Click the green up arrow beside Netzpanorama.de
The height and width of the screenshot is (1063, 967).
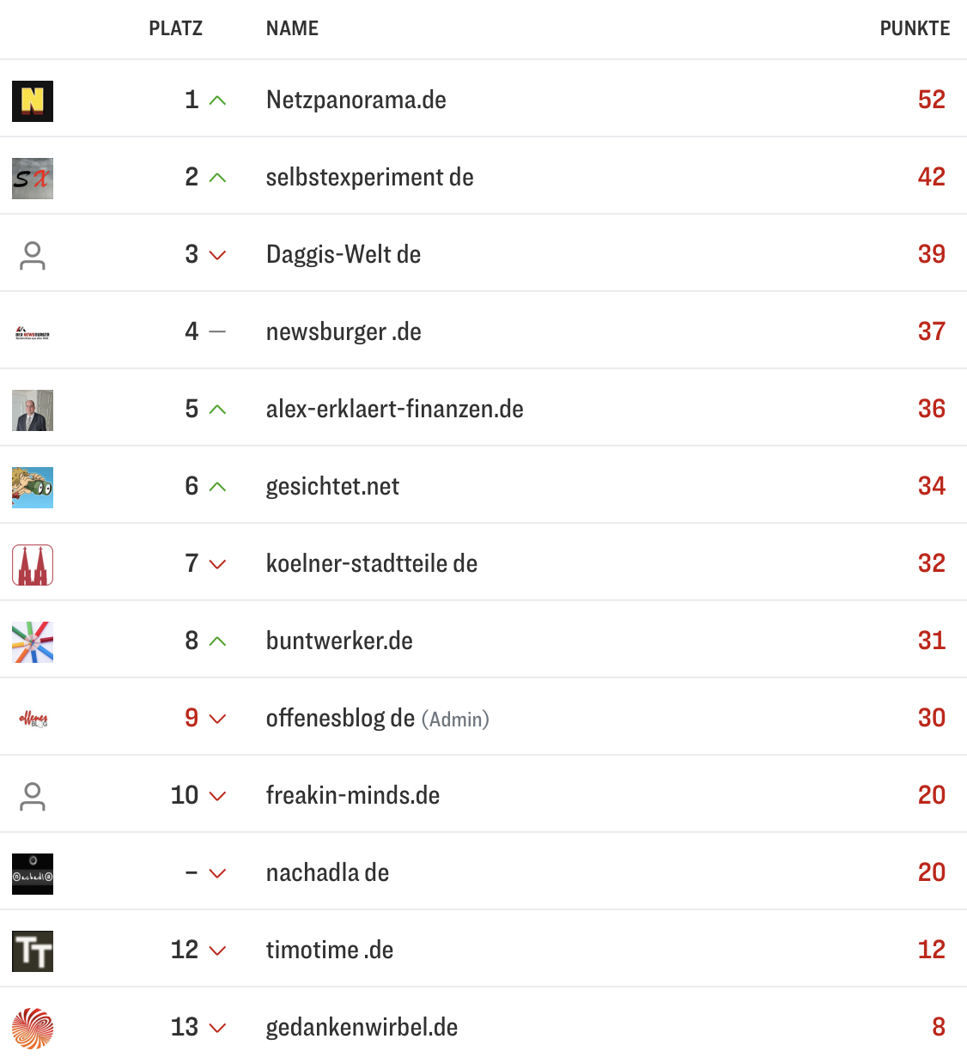click(216, 100)
